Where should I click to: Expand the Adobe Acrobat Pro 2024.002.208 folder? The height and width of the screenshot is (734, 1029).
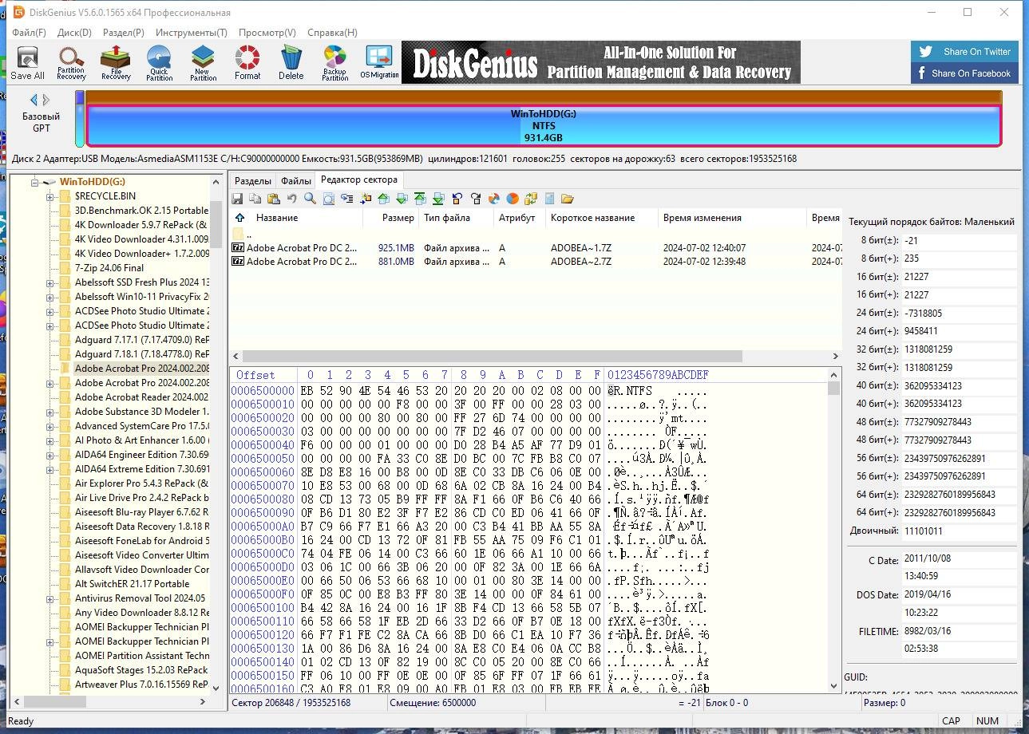50,382
